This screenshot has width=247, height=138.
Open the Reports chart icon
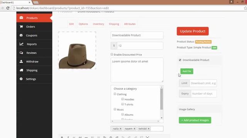(22, 44)
